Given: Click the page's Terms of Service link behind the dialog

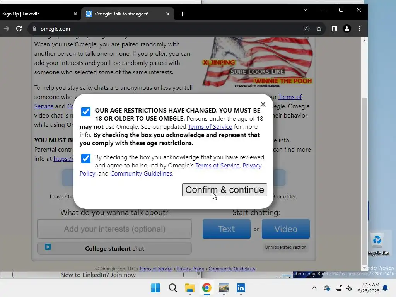Looking at the screenshot, I should pyautogui.click(x=290, y=97).
